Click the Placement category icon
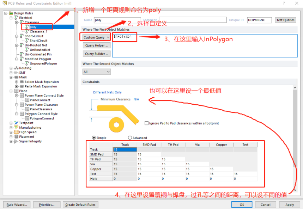 (16, 137)
